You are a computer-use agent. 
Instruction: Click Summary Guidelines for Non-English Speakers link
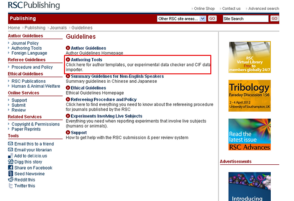(x=117, y=76)
